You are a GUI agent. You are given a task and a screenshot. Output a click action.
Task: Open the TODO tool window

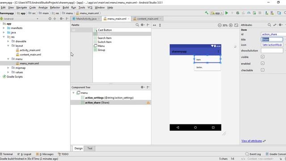[63, 154]
